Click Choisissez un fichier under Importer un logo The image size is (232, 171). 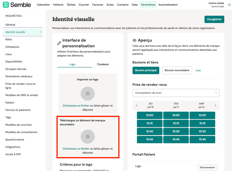pos(76,105)
